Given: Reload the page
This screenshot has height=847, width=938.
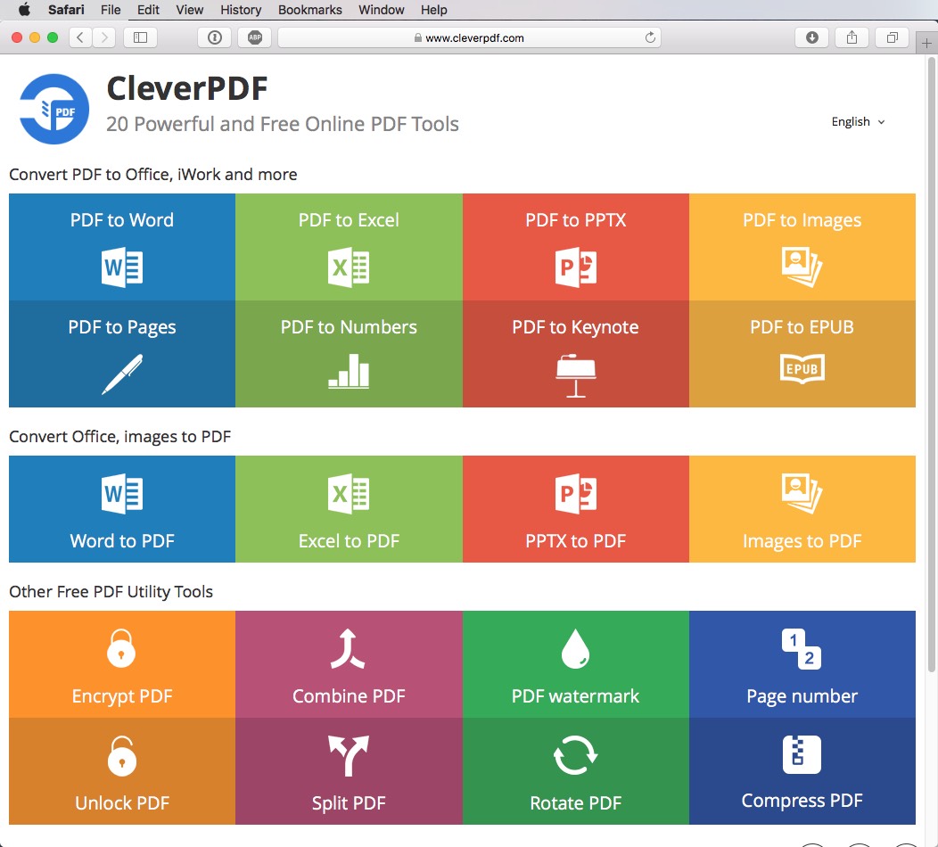Looking at the screenshot, I should point(650,37).
